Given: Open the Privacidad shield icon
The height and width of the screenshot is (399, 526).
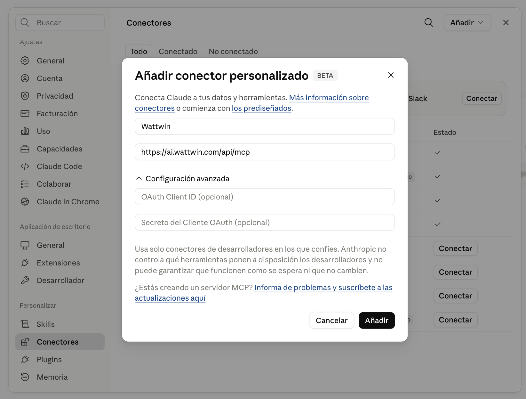Looking at the screenshot, I should 25,96.
